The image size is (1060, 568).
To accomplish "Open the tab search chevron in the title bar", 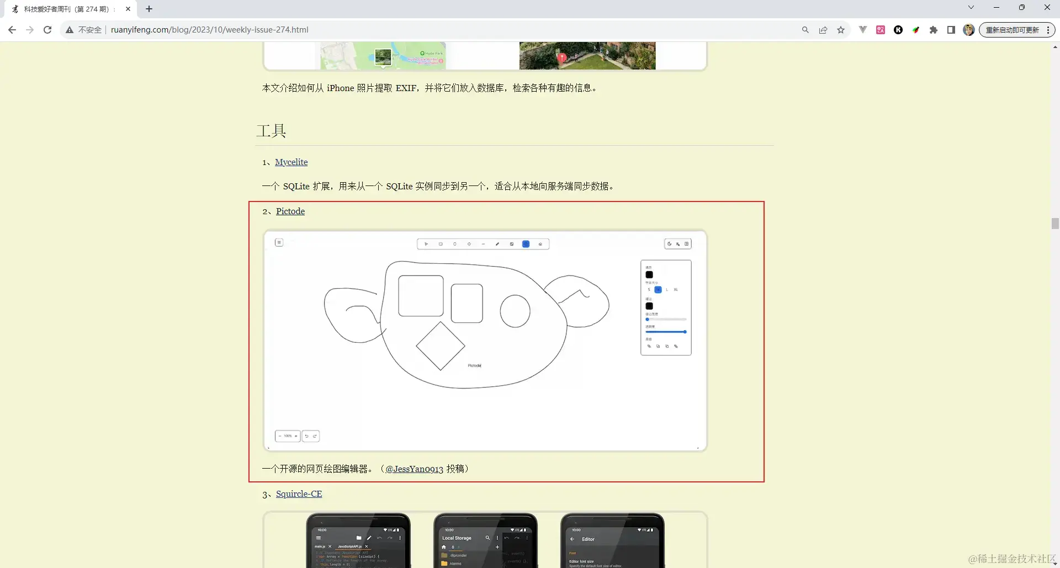I will pyautogui.click(x=971, y=7).
